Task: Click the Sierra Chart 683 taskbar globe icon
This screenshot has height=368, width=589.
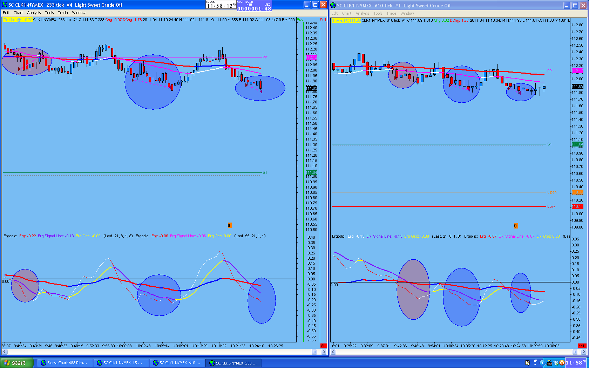Action: click(x=43, y=363)
